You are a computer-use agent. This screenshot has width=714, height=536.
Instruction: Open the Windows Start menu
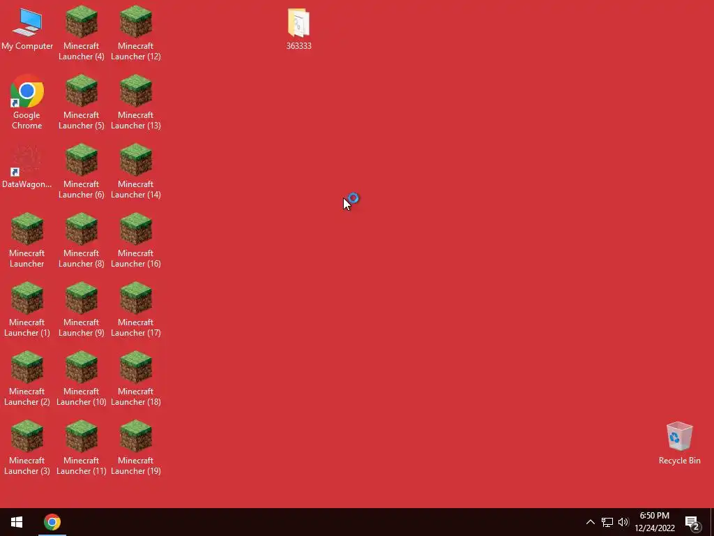coord(17,522)
